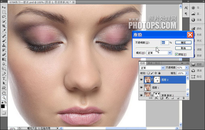Switch to 通道 tab in layers panel

coord(150,63)
